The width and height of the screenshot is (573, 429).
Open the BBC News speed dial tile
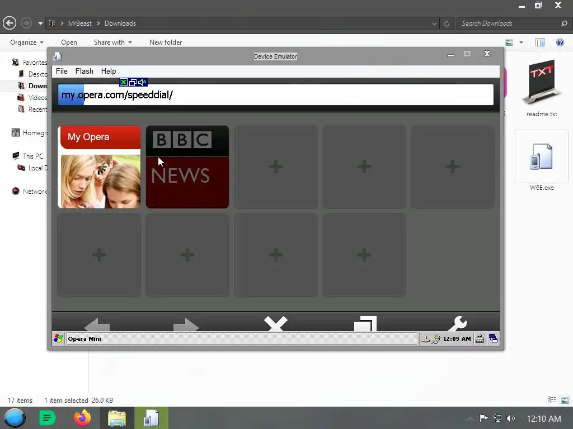(187, 167)
